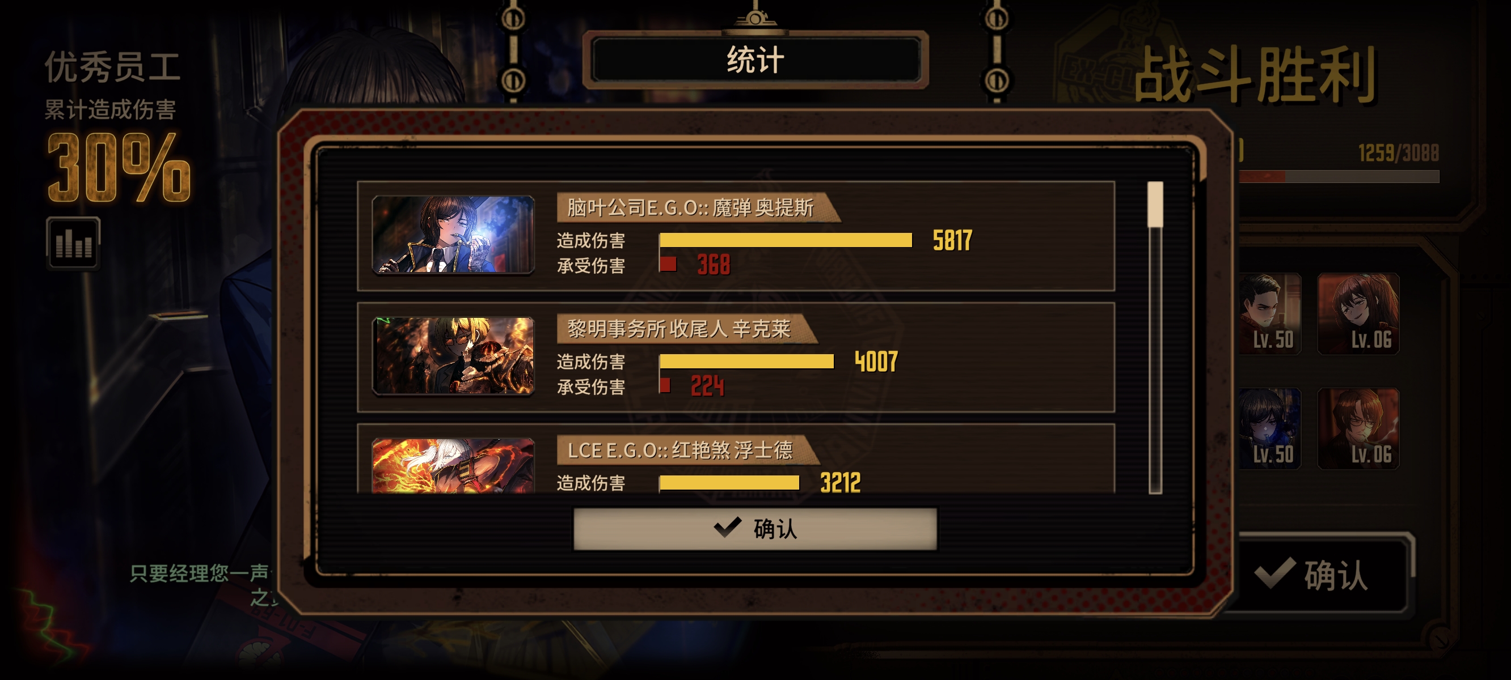Select the 辛克莱 收尾人 character portrait
This screenshot has height=680, width=1511.
pos(453,356)
